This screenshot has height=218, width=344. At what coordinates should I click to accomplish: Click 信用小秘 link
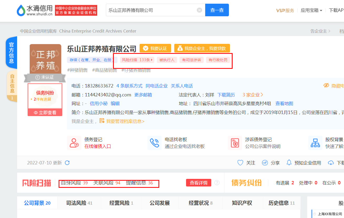pyautogui.click(x=99, y=103)
